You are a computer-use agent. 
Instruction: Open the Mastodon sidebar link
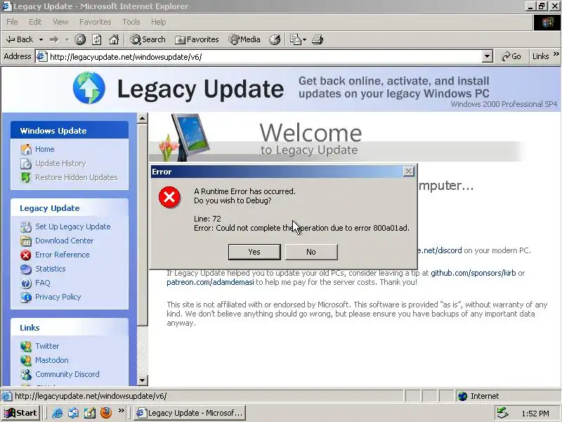[x=52, y=360]
